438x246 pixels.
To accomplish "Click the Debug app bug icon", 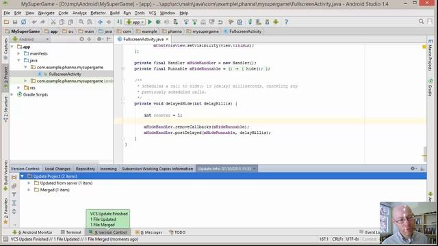I will tap(158, 22).
